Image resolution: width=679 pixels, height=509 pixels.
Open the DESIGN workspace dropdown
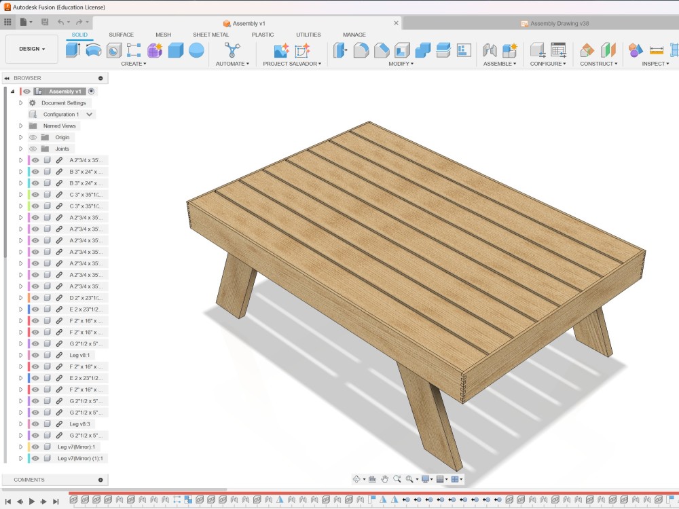coord(32,49)
